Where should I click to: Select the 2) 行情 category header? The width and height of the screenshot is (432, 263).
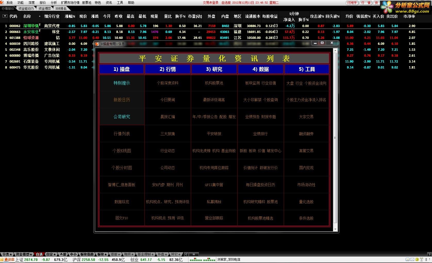[168, 69]
